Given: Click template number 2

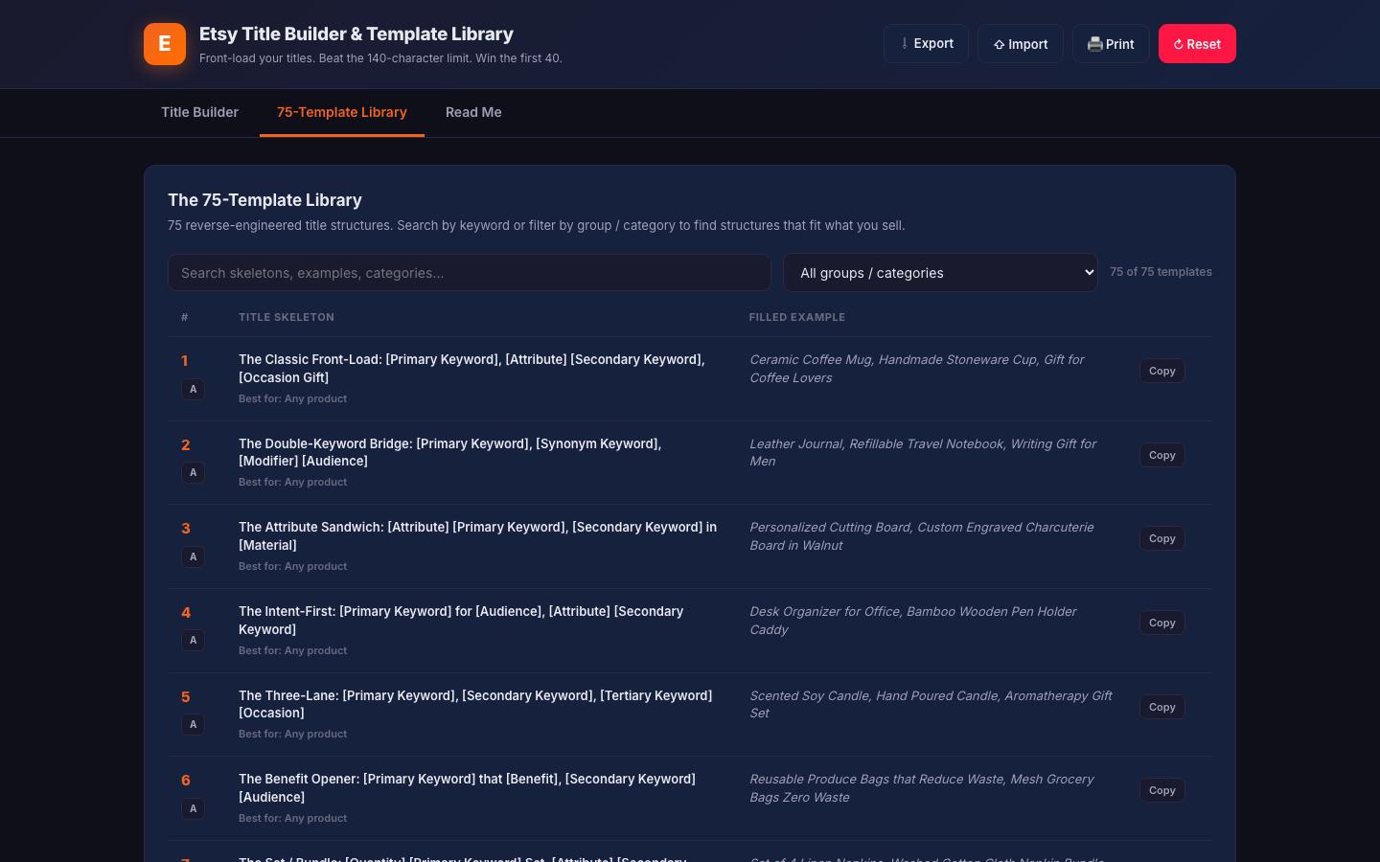Looking at the screenshot, I should point(186,445).
